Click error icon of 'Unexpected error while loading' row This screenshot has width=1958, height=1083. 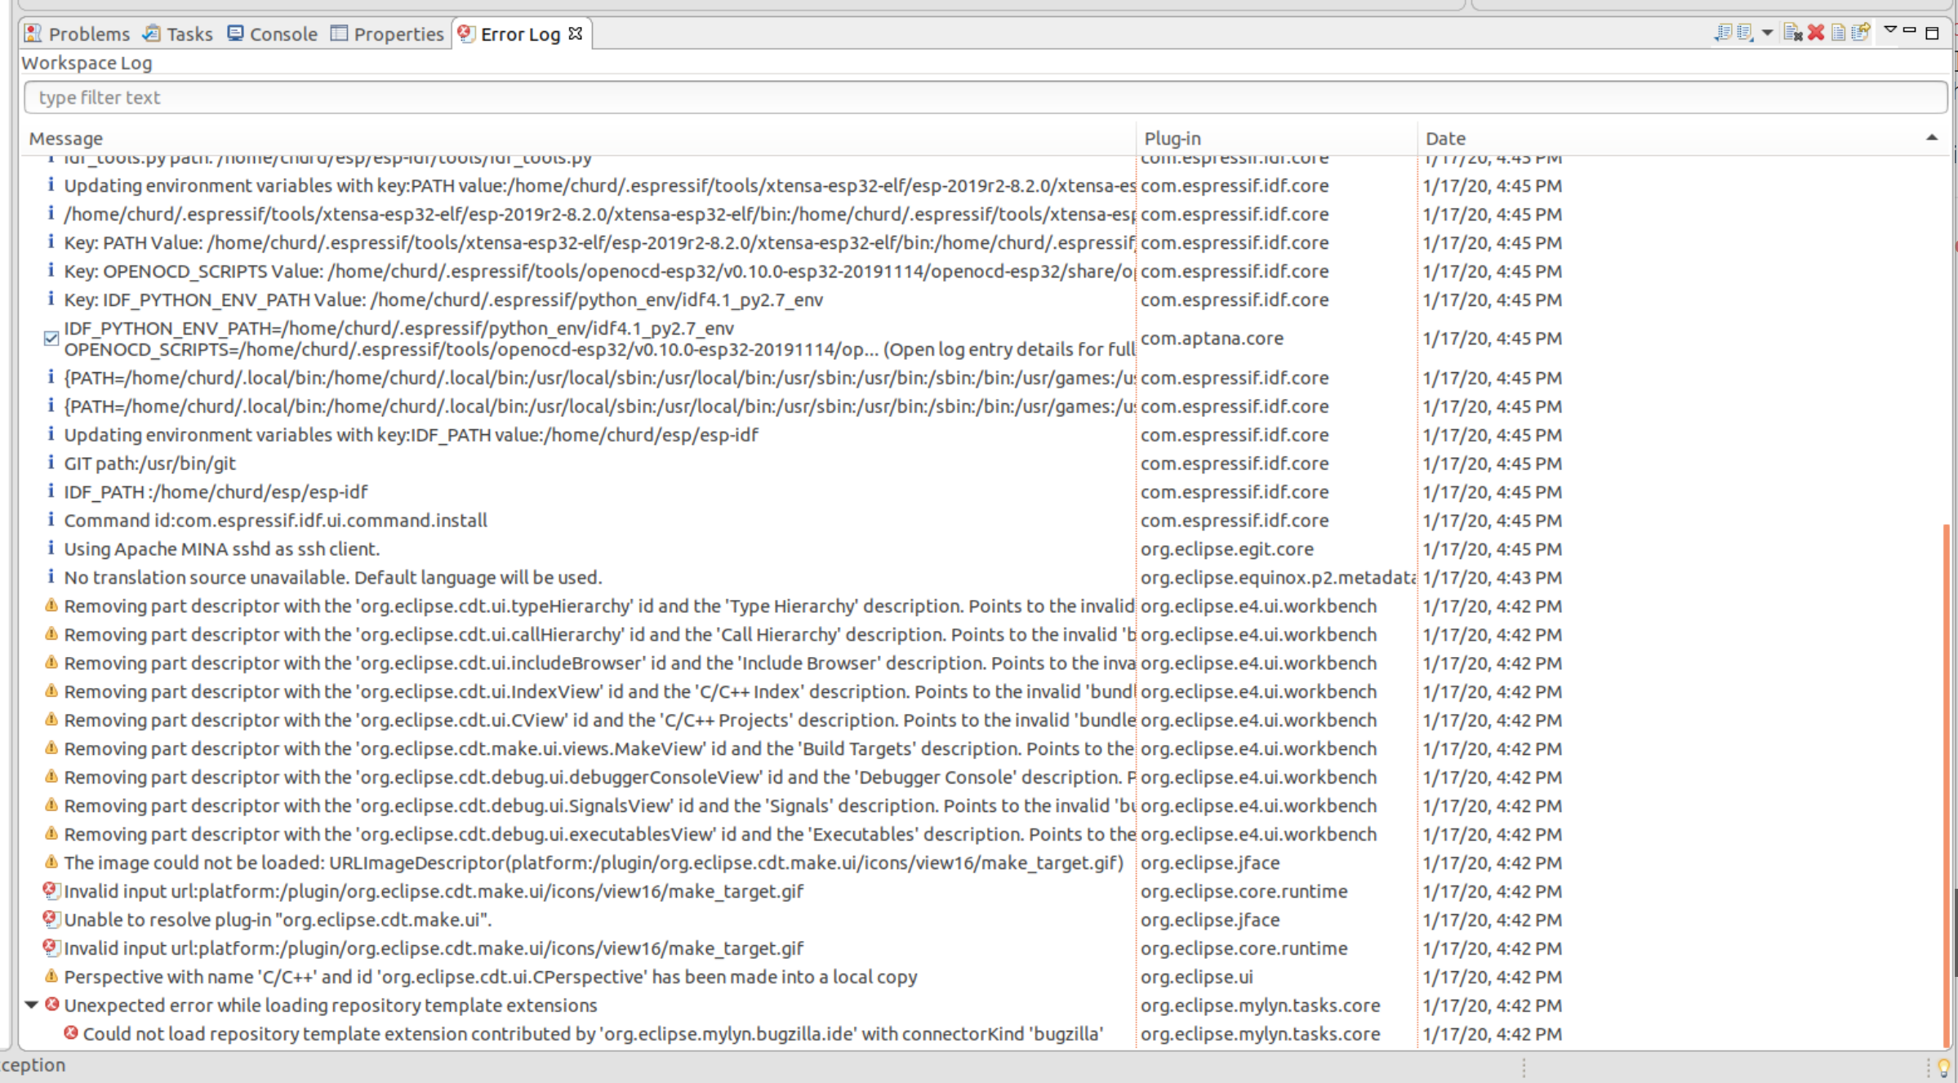click(x=51, y=1005)
